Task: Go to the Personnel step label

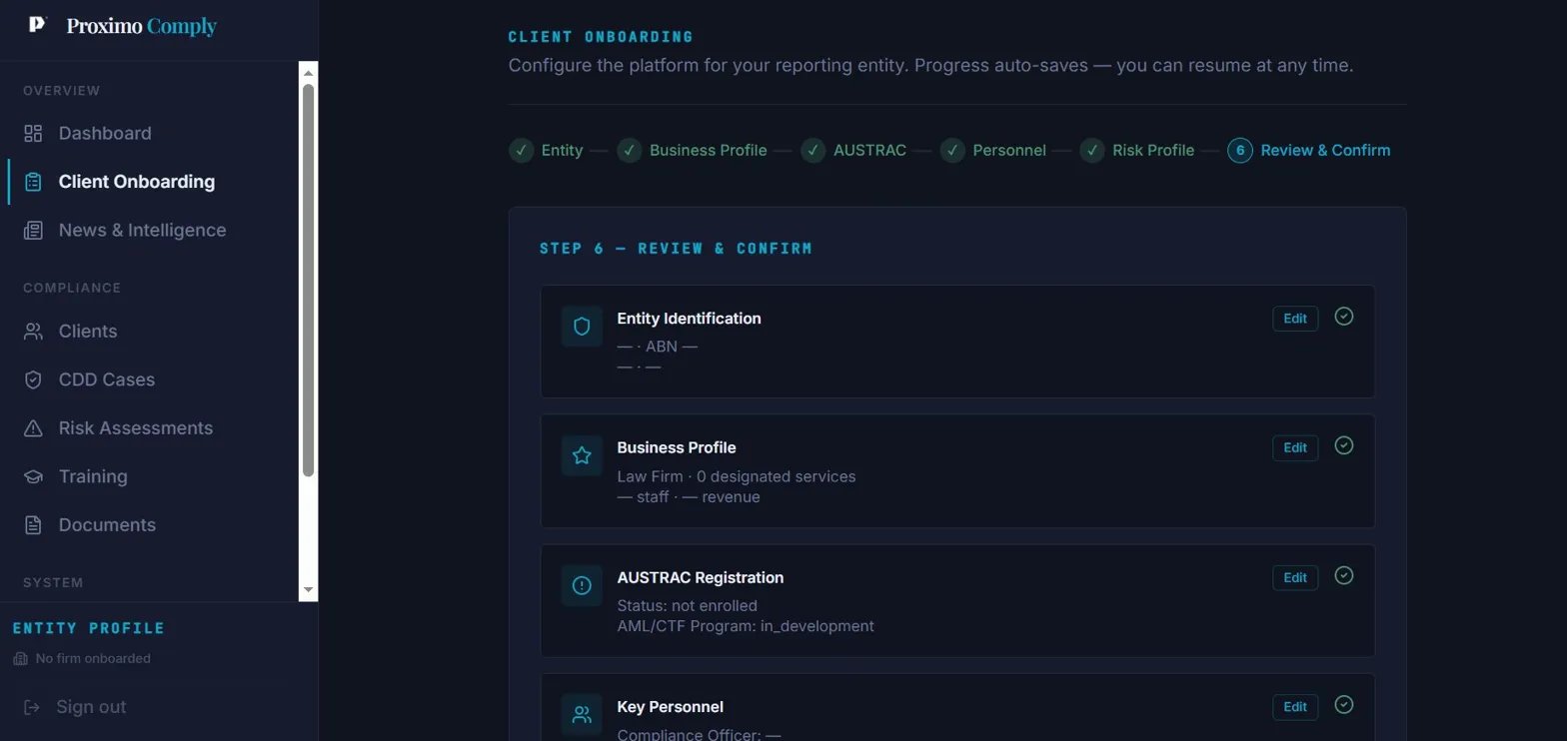Action: tap(1009, 151)
